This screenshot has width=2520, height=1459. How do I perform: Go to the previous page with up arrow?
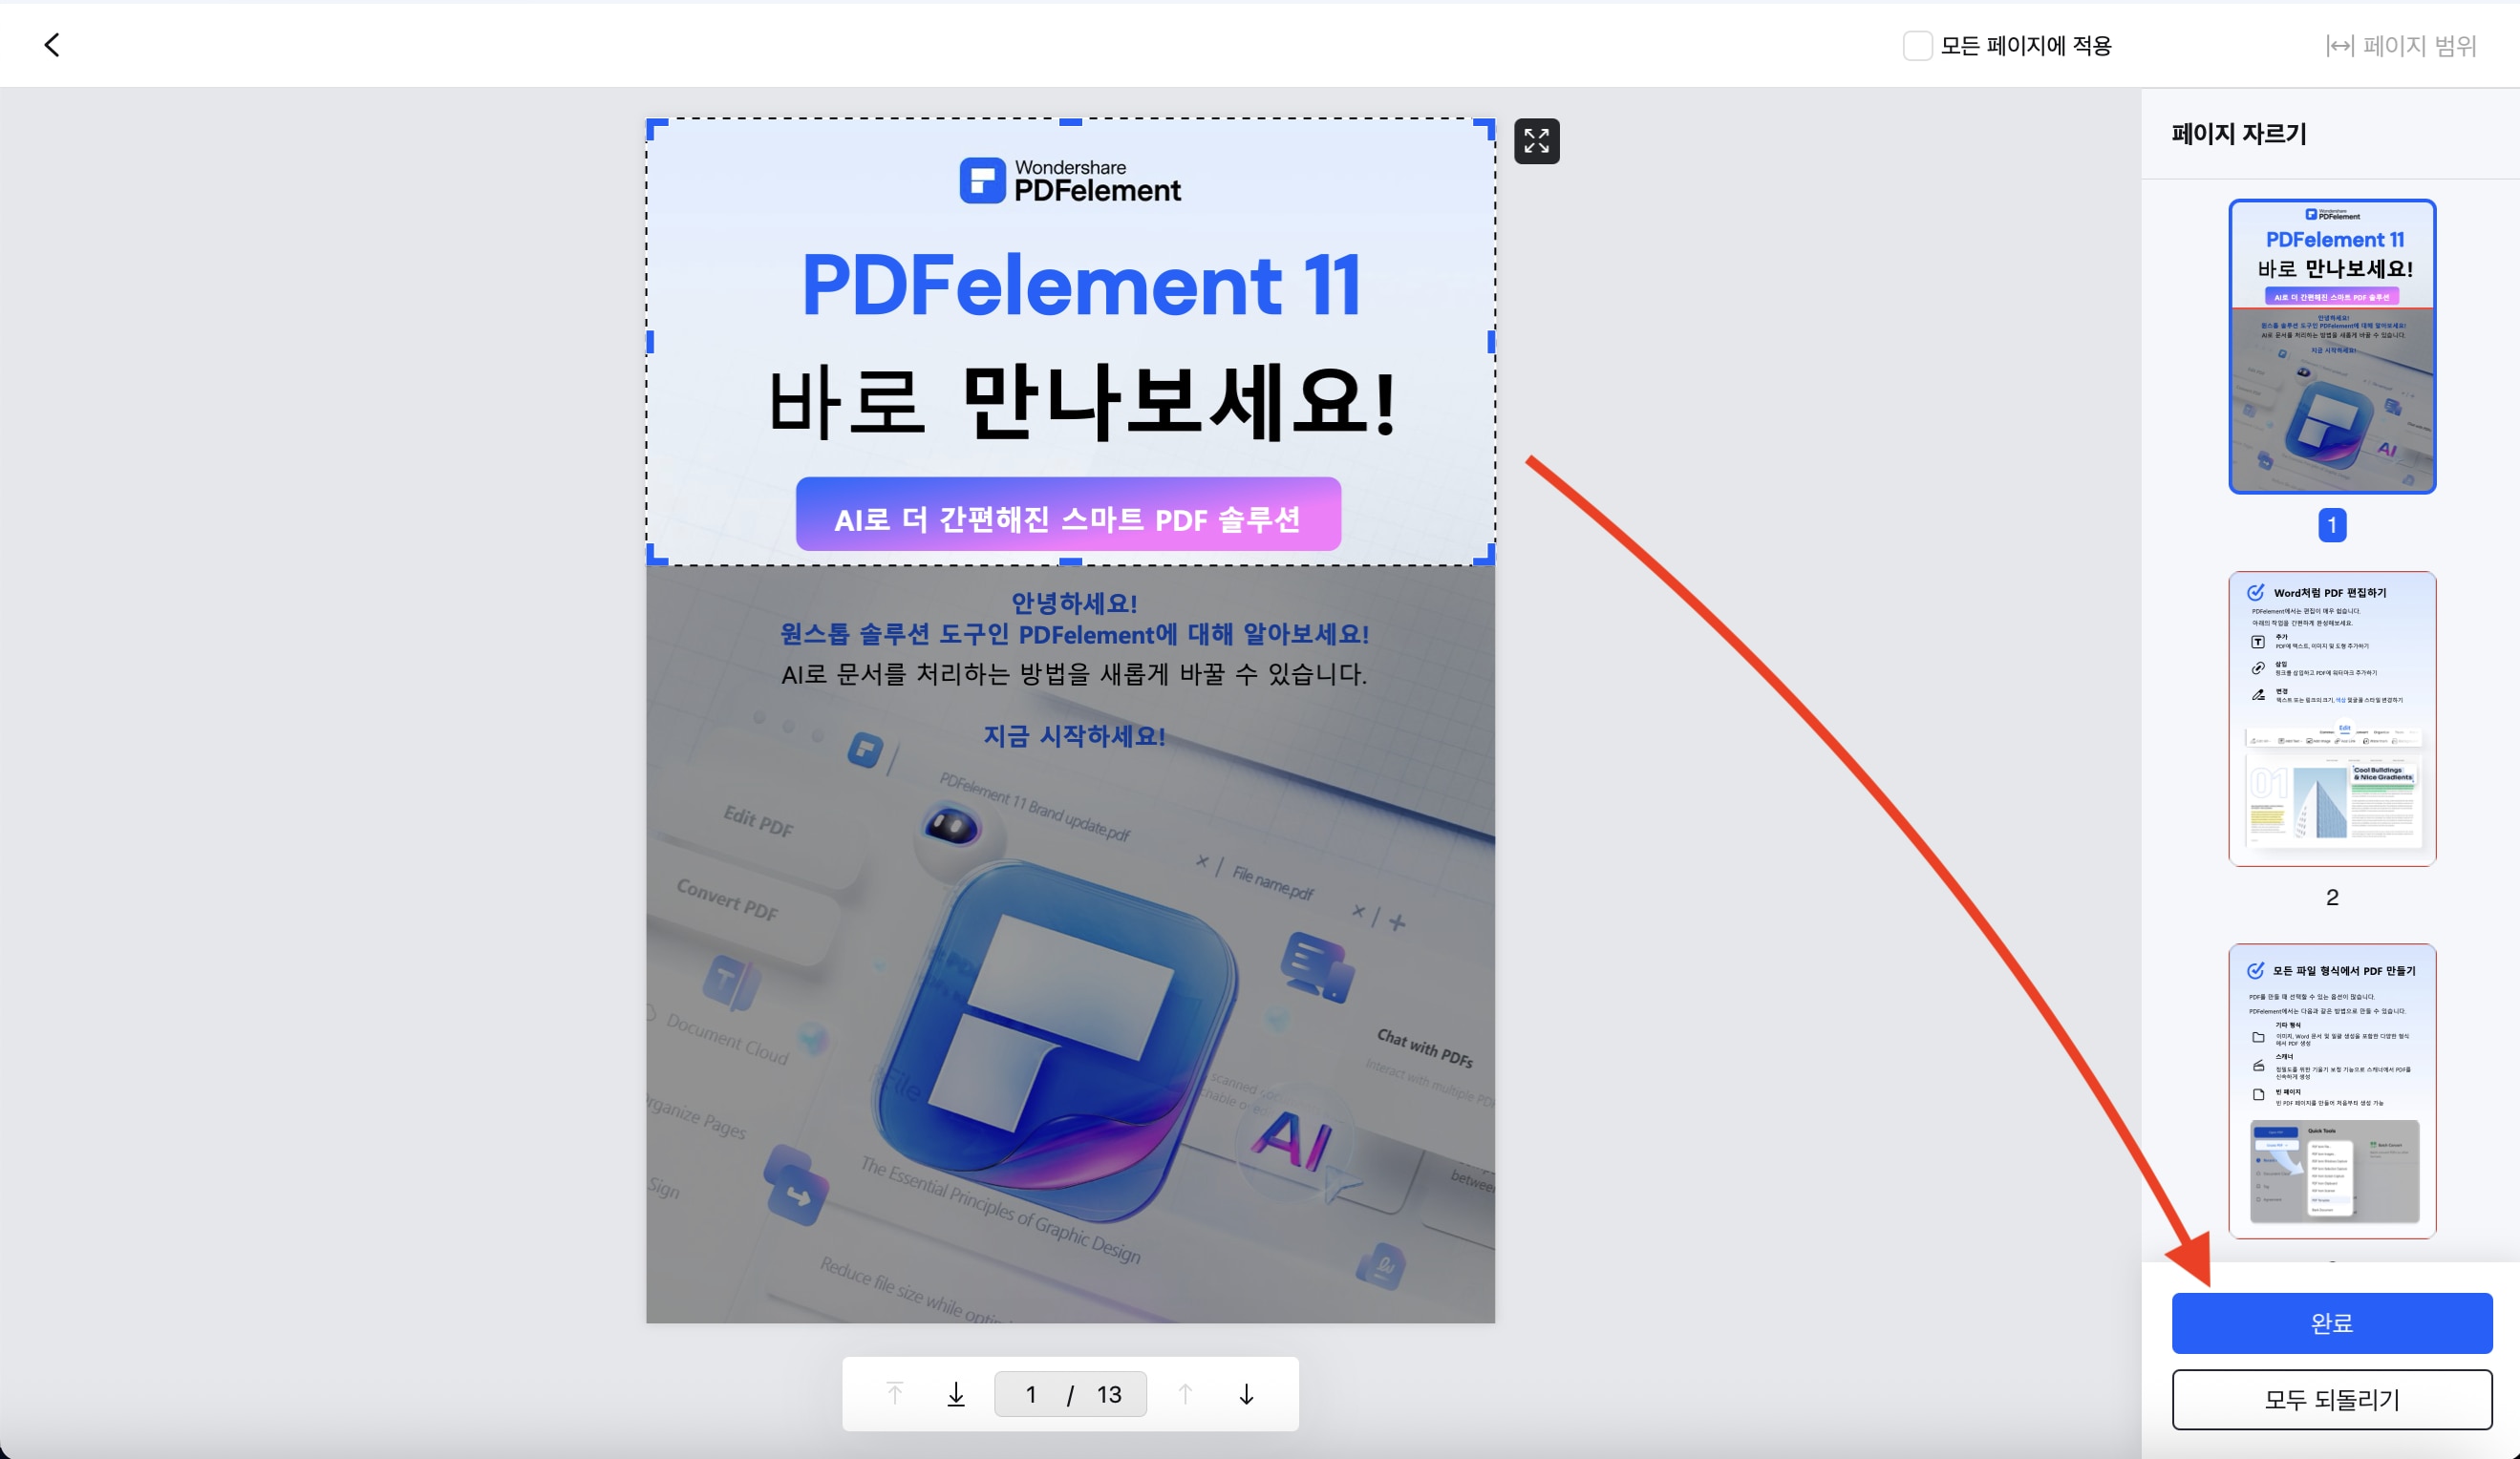tap(1186, 1393)
